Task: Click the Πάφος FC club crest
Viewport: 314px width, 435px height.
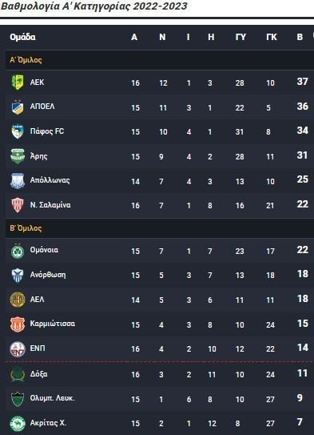Action: point(18,131)
